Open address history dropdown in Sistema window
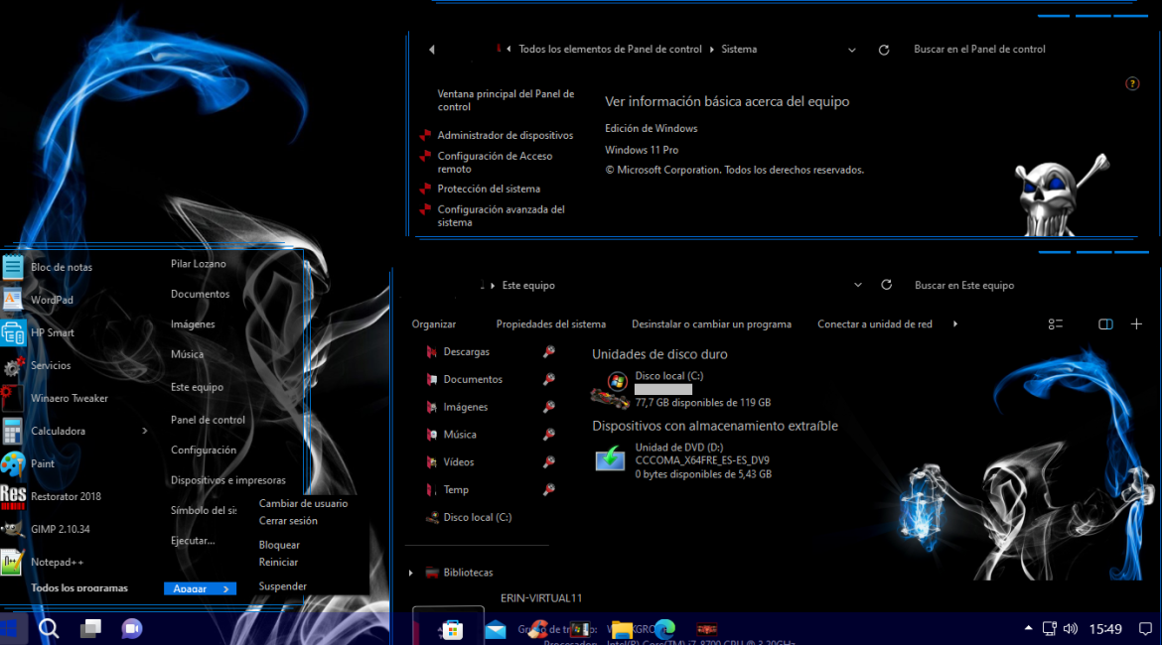Image resolution: width=1162 pixels, height=645 pixels. point(852,50)
